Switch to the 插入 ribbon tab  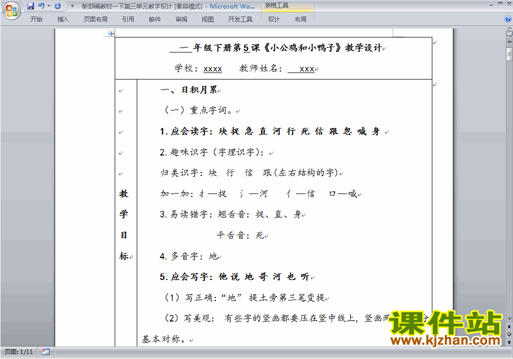point(63,19)
